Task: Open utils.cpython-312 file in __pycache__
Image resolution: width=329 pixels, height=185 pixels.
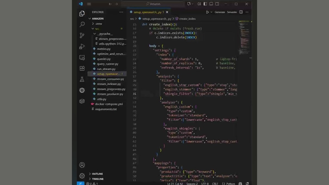Action: pos(112,44)
